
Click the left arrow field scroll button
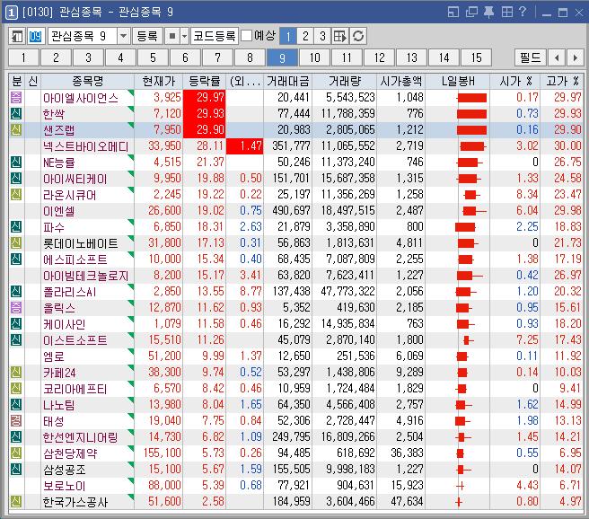557,57
